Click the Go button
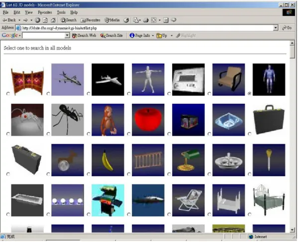This screenshot has width=298, height=242. coord(287,28)
